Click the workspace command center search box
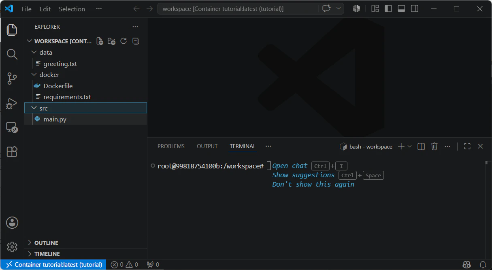Viewport: 492px width, 270px height. (238, 9)
